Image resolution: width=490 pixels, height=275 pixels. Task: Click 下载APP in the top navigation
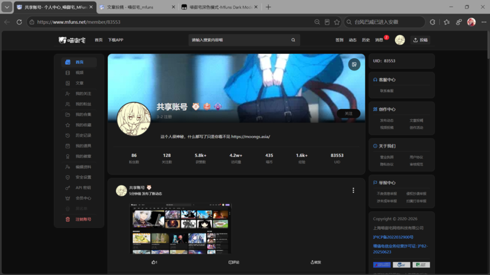click(116, 40)
